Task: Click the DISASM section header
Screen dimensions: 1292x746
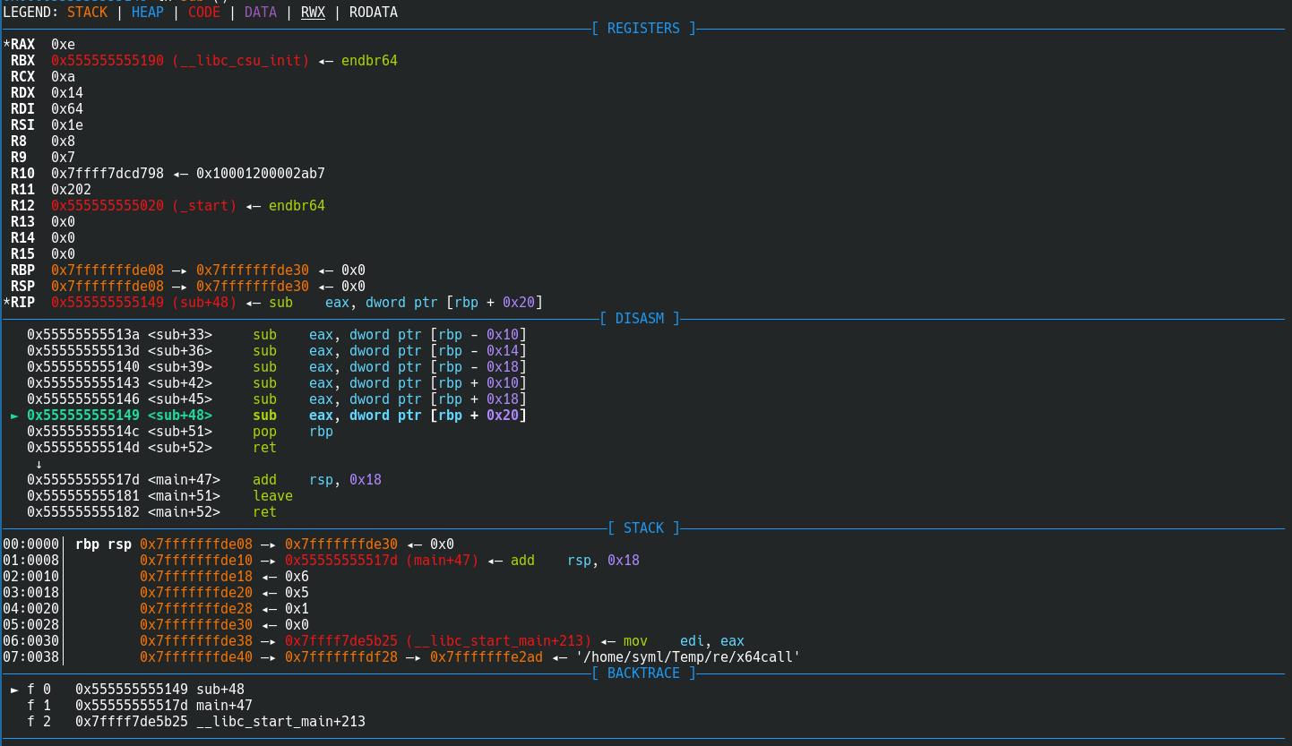Action: 640,319
